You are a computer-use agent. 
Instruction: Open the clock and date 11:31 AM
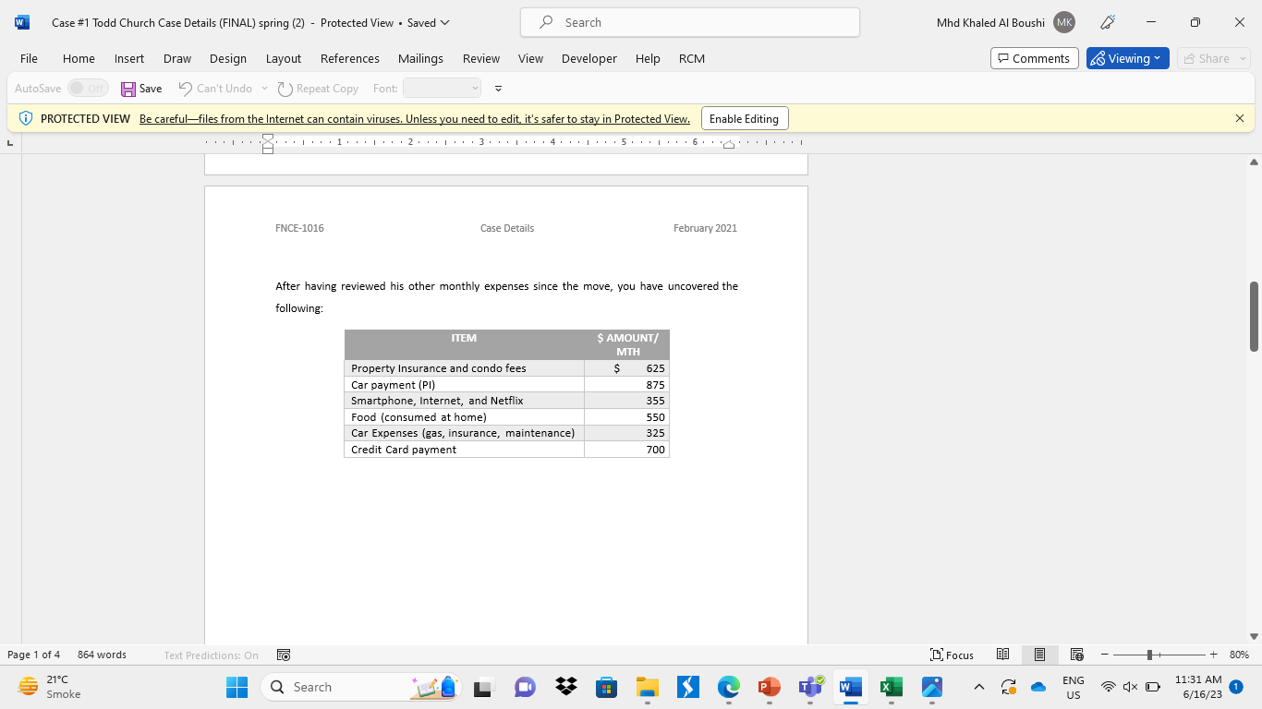point(1198,687)
